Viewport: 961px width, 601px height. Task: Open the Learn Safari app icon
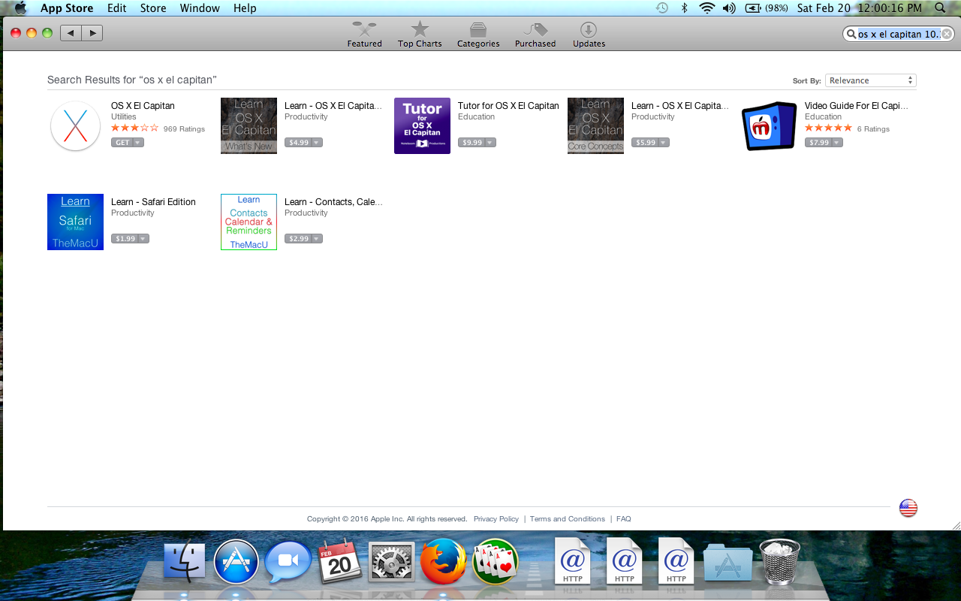tap(75, 222)
